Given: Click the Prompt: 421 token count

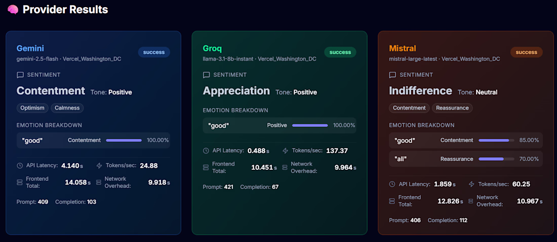Looking at the screenshot, I should [x=218, y=187].
